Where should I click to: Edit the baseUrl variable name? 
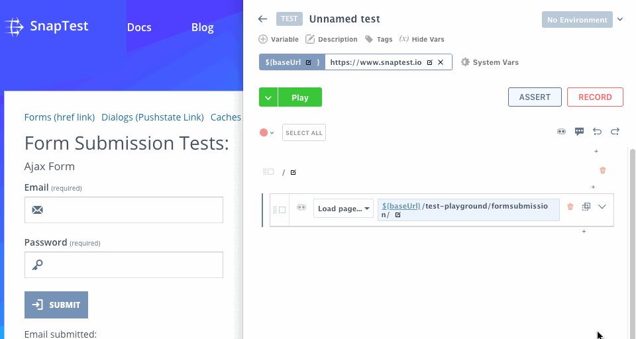click(309, 62)
